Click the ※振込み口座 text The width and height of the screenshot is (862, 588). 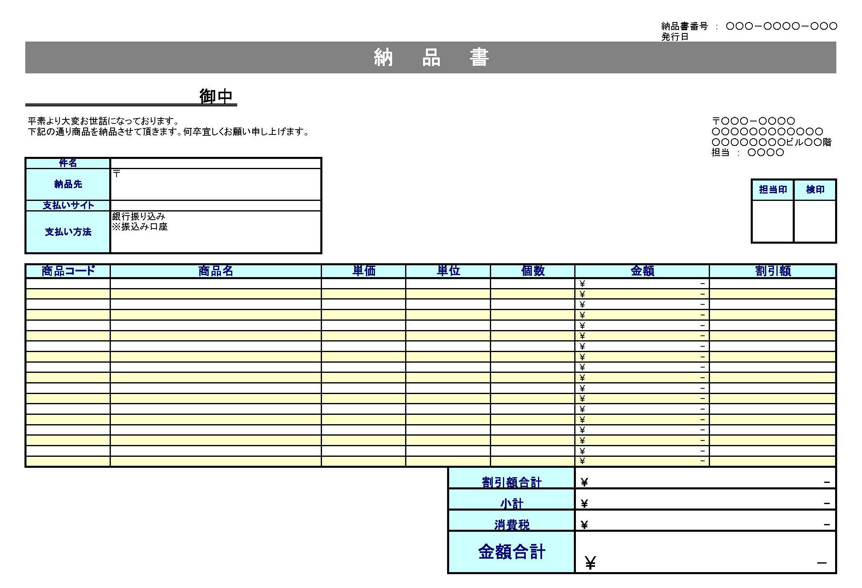140,227
